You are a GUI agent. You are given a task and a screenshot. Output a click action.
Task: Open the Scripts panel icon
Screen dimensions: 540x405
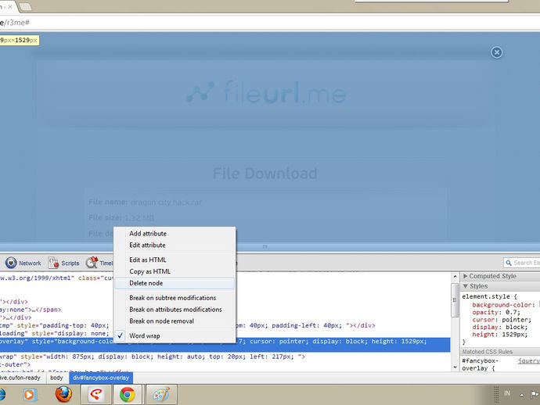click(53, 263)
